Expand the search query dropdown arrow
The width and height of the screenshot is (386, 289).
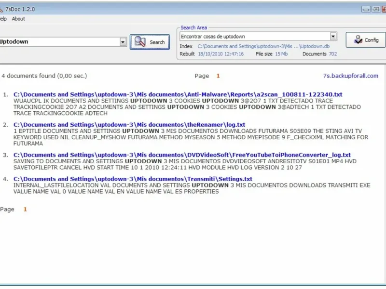click(x=123, y=42)
